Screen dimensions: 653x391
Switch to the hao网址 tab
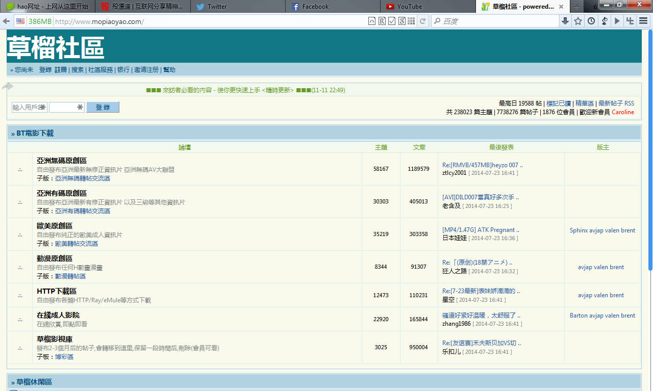46,7
